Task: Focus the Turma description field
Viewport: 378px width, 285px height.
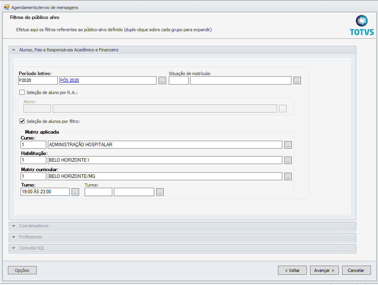Action: [x=134, y=192]
